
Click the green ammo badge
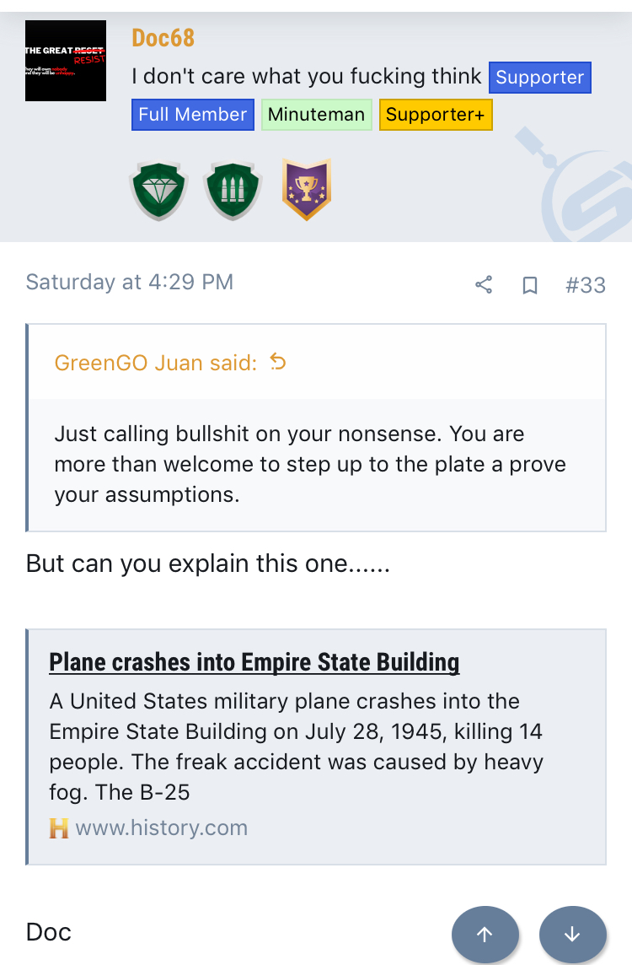pos(233,191)
